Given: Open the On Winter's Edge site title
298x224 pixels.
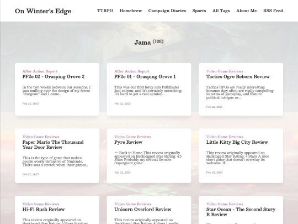Looking at the screenshot, I should [43, 11].
